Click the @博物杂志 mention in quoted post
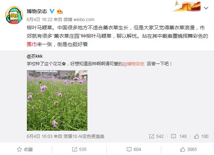 coord(133,64)
